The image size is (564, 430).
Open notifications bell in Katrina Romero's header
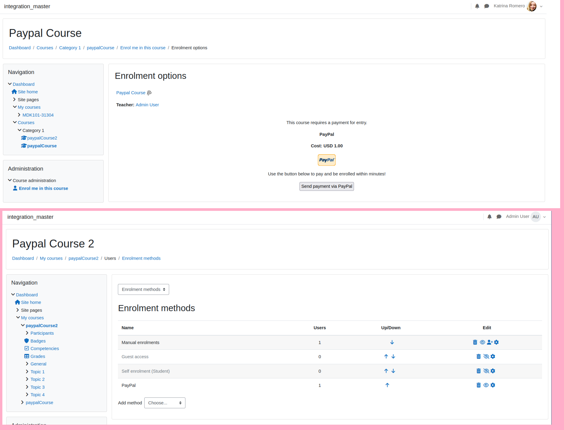click(x=477, y=6)
